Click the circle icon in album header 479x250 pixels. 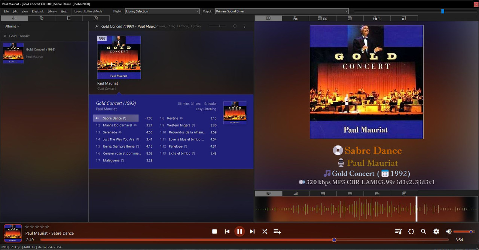point(235,26)
